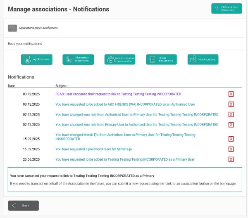
Task: Open role change from Primary User to Authorised User notification
Action: 137,125
